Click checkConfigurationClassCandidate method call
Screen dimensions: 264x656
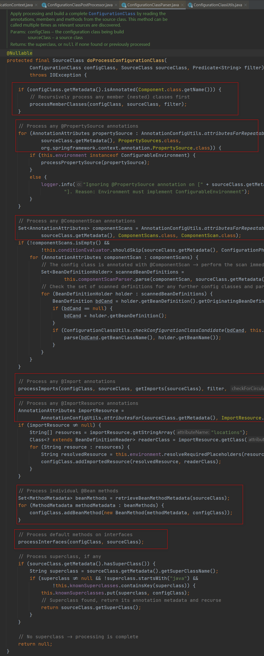pos(178,330)
